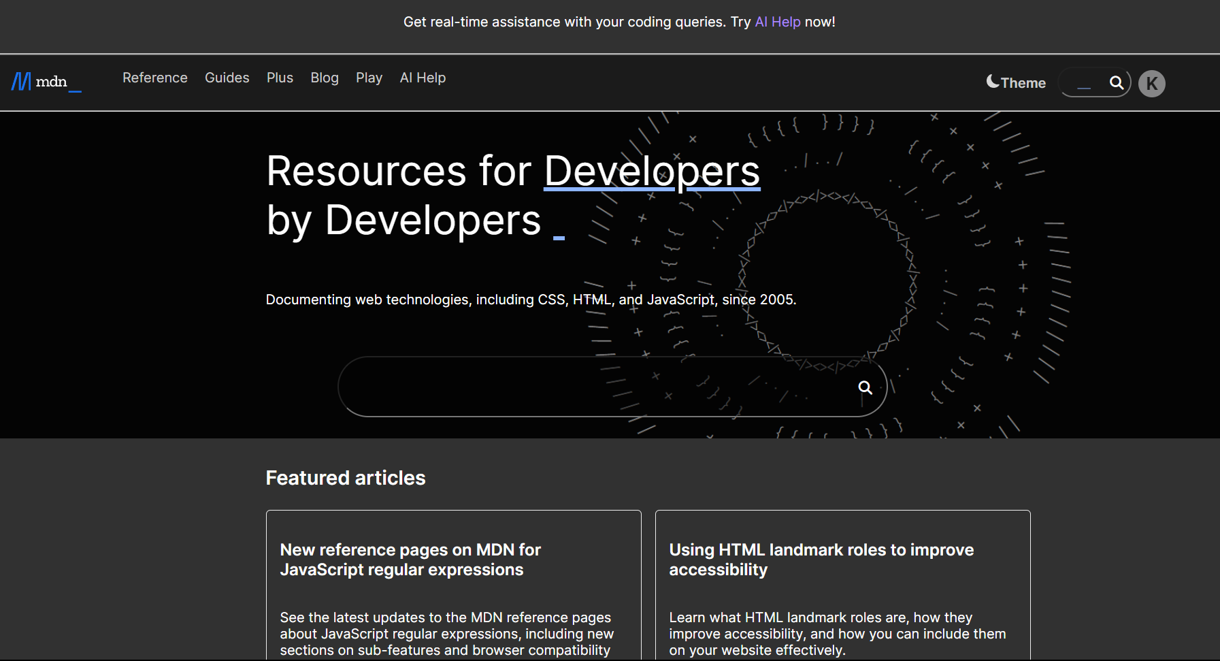The image size is (1220, 661).
Task: Follow the AI Help link in top banner
Action: tap(777, 22)
